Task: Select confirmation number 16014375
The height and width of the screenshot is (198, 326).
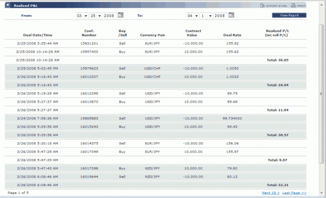Action: [89, 143]
